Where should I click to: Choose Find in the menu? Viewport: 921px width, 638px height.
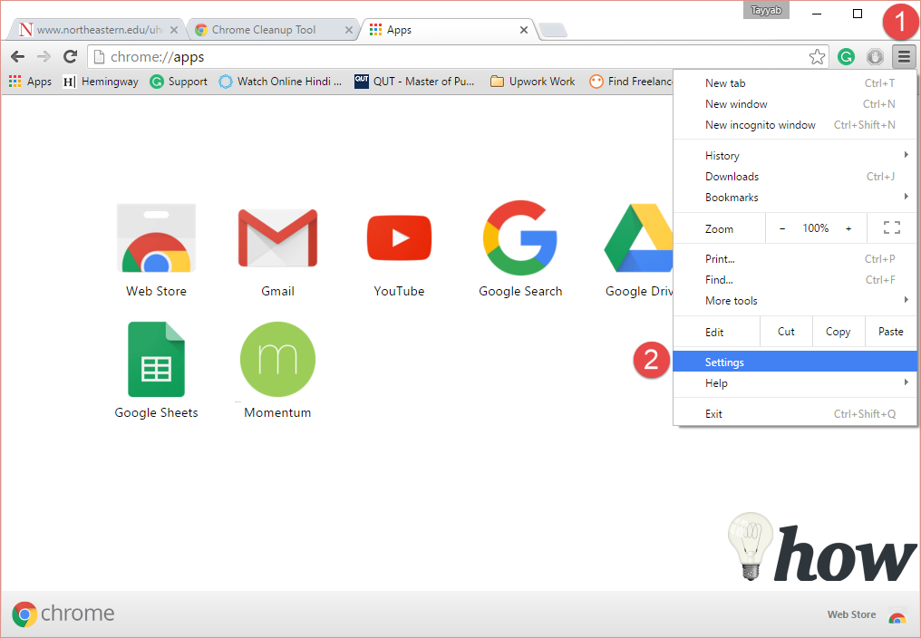click(x=795, y=280)
